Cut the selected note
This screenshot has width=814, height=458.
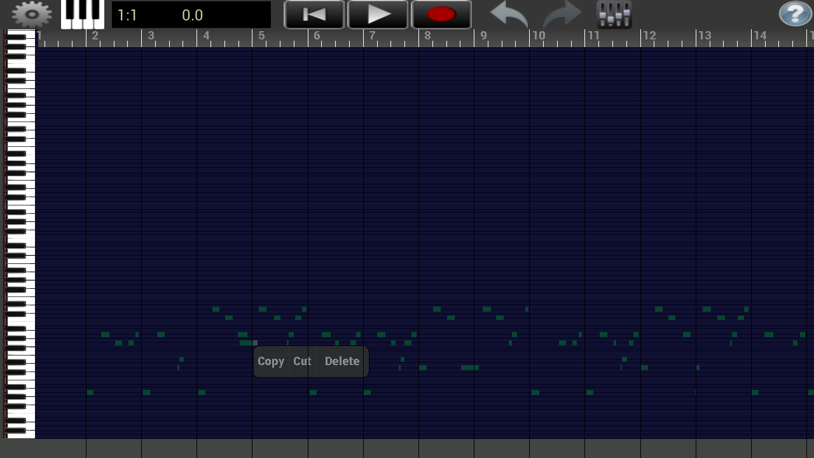click(x=301, y=361)
